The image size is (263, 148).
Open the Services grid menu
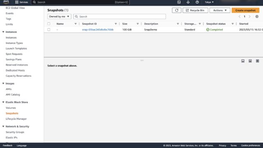point(21,2)
